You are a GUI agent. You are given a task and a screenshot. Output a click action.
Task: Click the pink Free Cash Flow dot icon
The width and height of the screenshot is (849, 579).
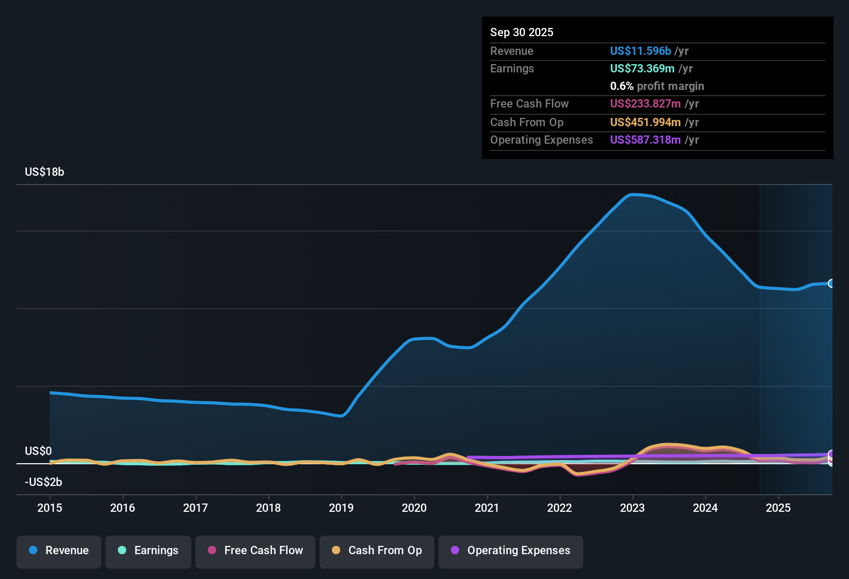point(212,551)
